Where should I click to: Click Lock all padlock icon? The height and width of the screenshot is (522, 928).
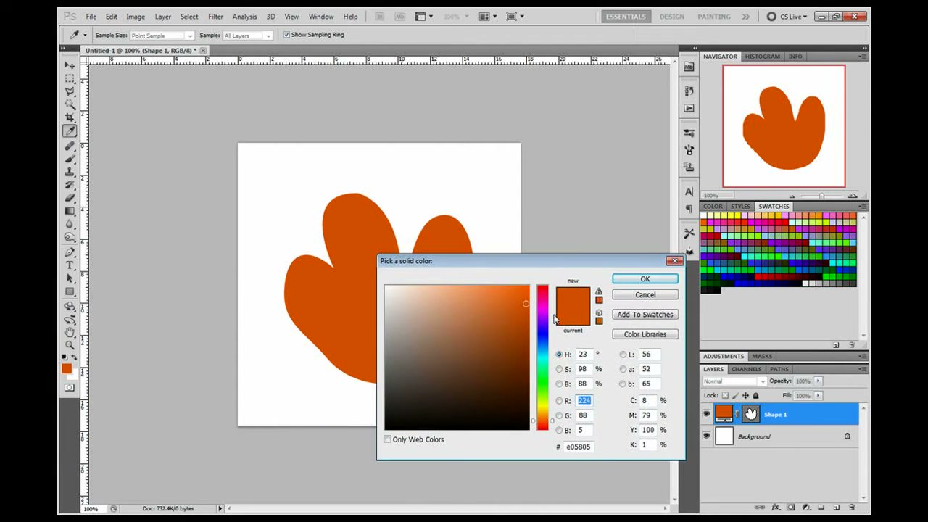pyautogui.click(x=755, y=396)
